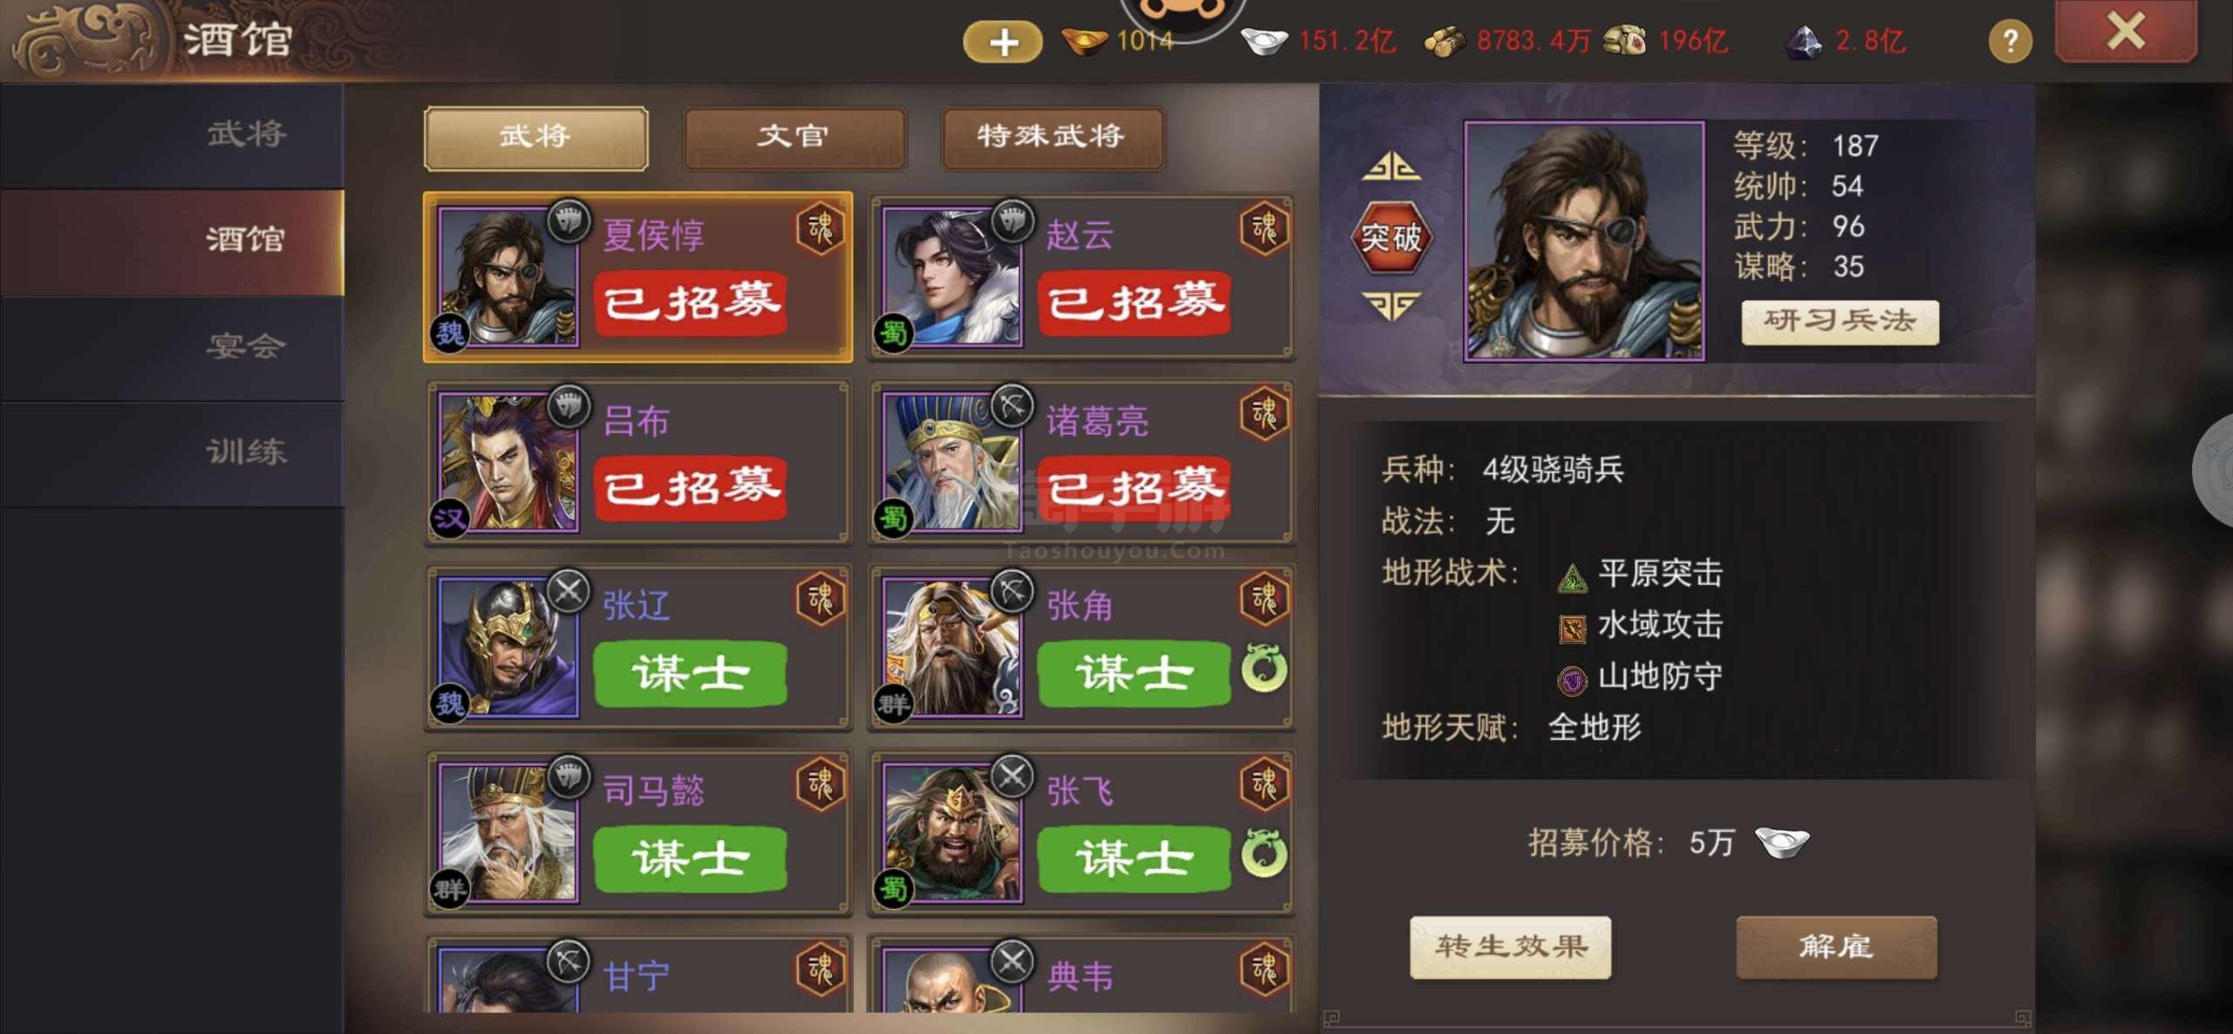
Task: Open the question mark help icon
Action: (x=2010, y=41)
